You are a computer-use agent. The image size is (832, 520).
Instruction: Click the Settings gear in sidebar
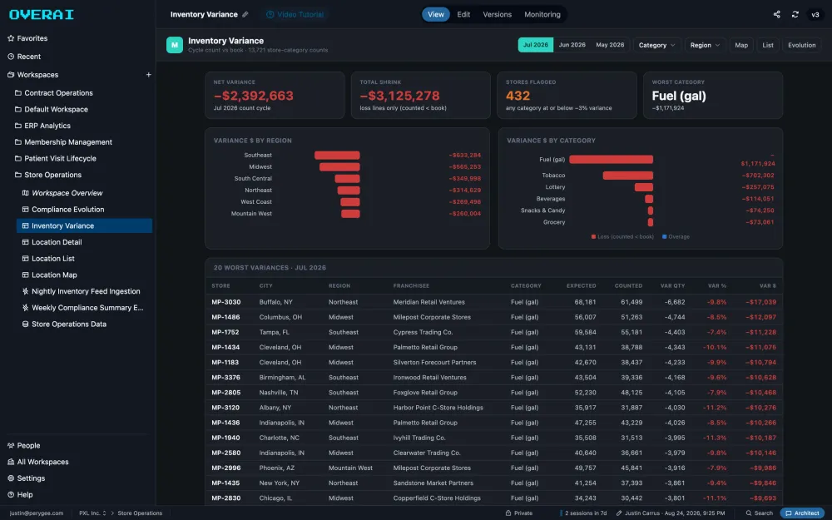coord(11,478)
